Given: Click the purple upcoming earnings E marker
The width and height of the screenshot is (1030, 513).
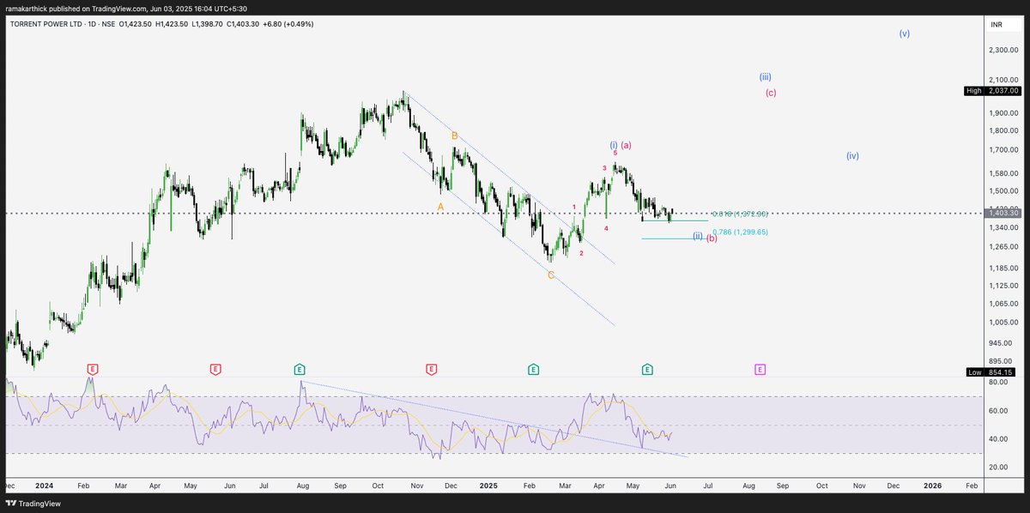Looking at the screenshot, I should 760,369.
